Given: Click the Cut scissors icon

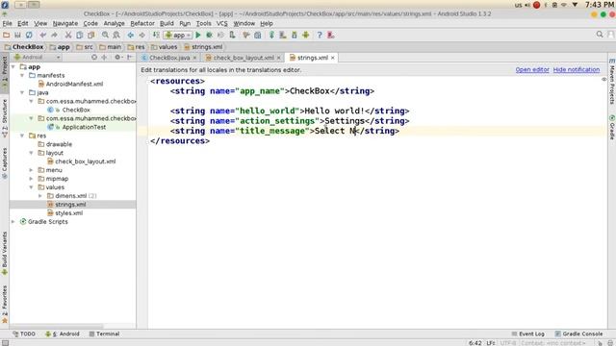Looking at the screenshot, I should click(68, 35).
